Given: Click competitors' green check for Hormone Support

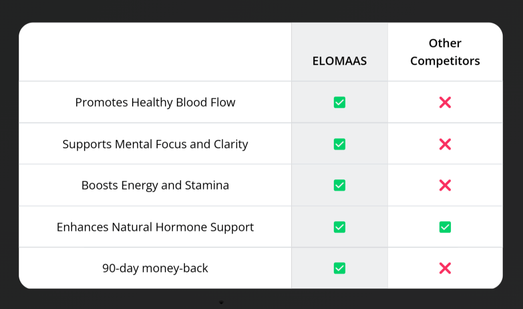Looking at the screenshot, I should pyautogui.click(x=445, y=227).
